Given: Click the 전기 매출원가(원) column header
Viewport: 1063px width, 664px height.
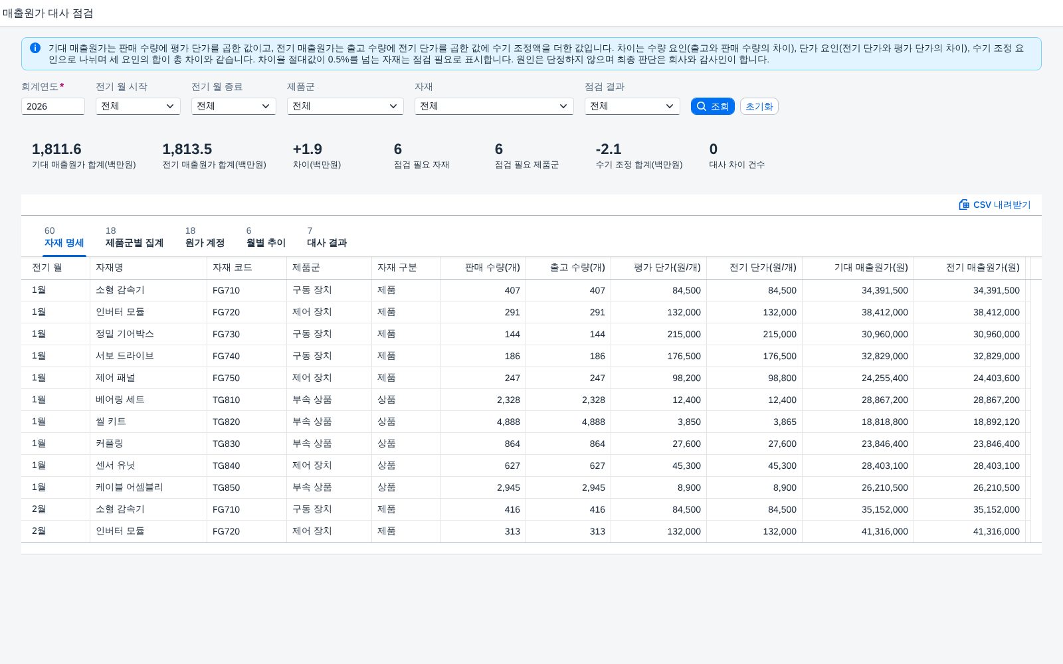Looking at the screenshot, I should (x=970, y=268).
